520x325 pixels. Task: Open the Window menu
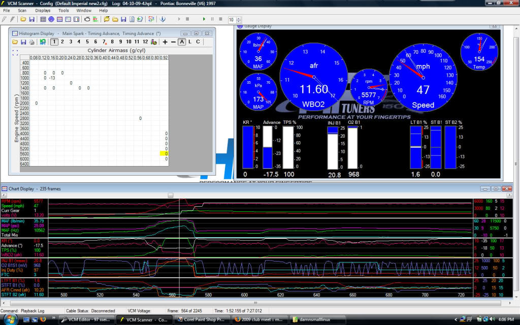[x=84, y=10]
